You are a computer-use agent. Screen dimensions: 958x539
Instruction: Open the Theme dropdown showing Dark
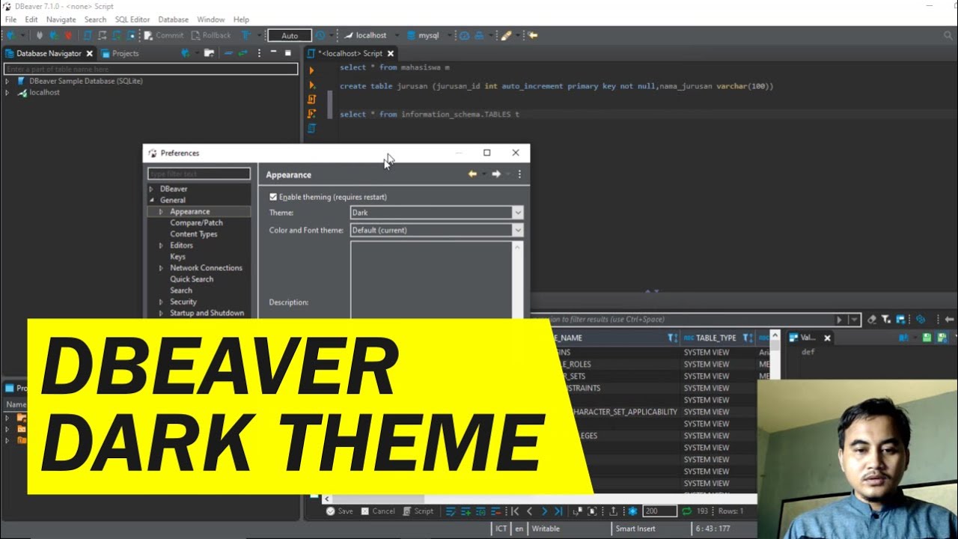436,213
